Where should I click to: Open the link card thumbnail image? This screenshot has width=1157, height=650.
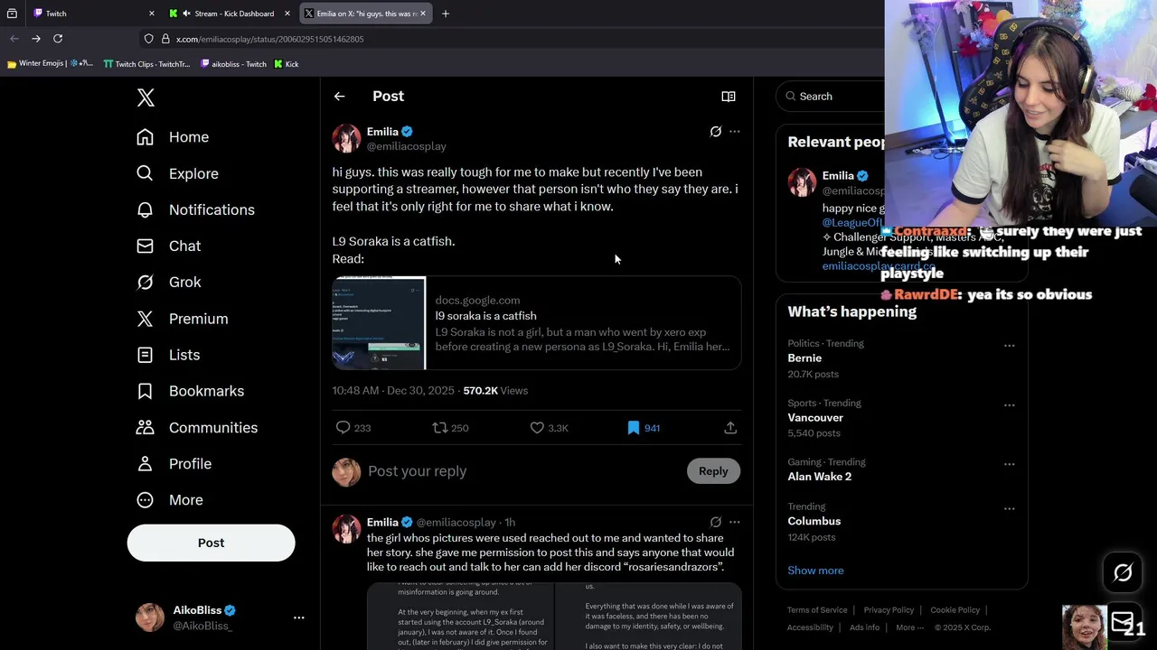point(379,323)
